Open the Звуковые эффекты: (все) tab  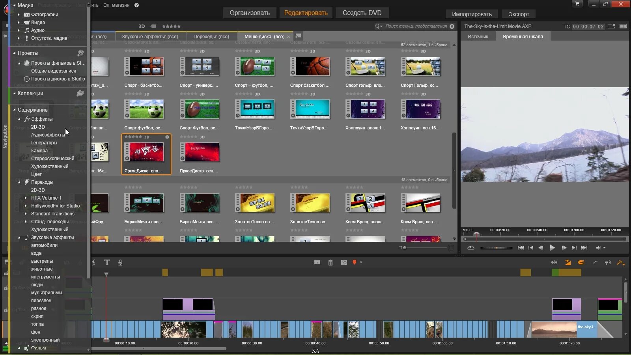[150, 37]
